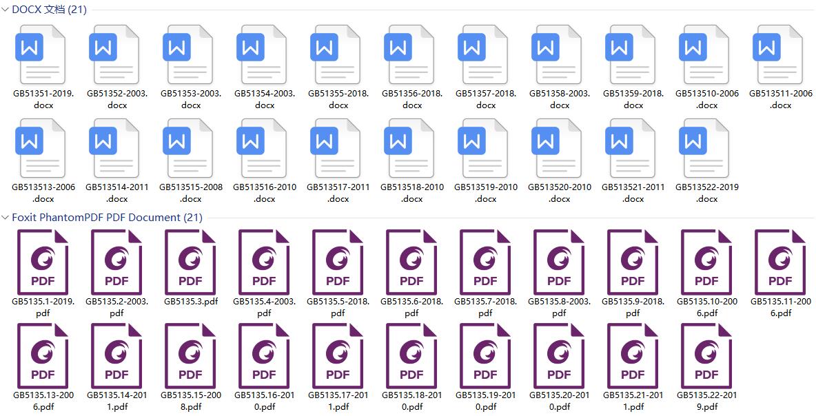
Task: Select the GB5135.22-2019.pdf file icon
Action: tap(706, 357)
